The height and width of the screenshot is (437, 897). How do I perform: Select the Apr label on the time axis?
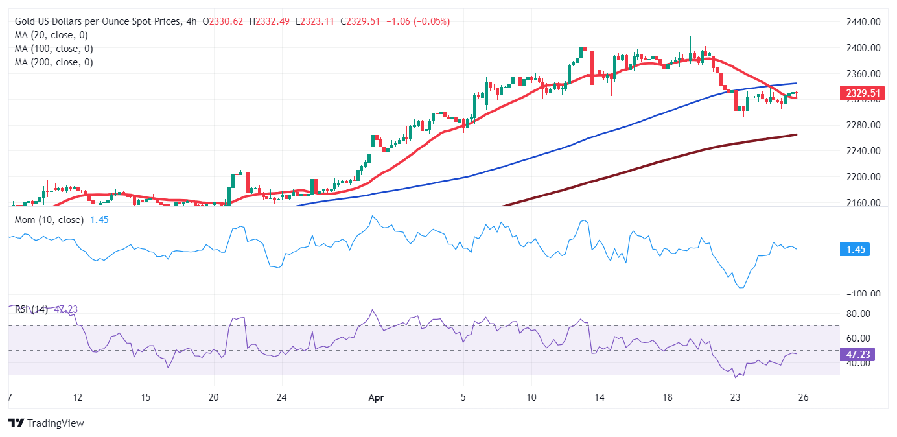click(375, 397)
